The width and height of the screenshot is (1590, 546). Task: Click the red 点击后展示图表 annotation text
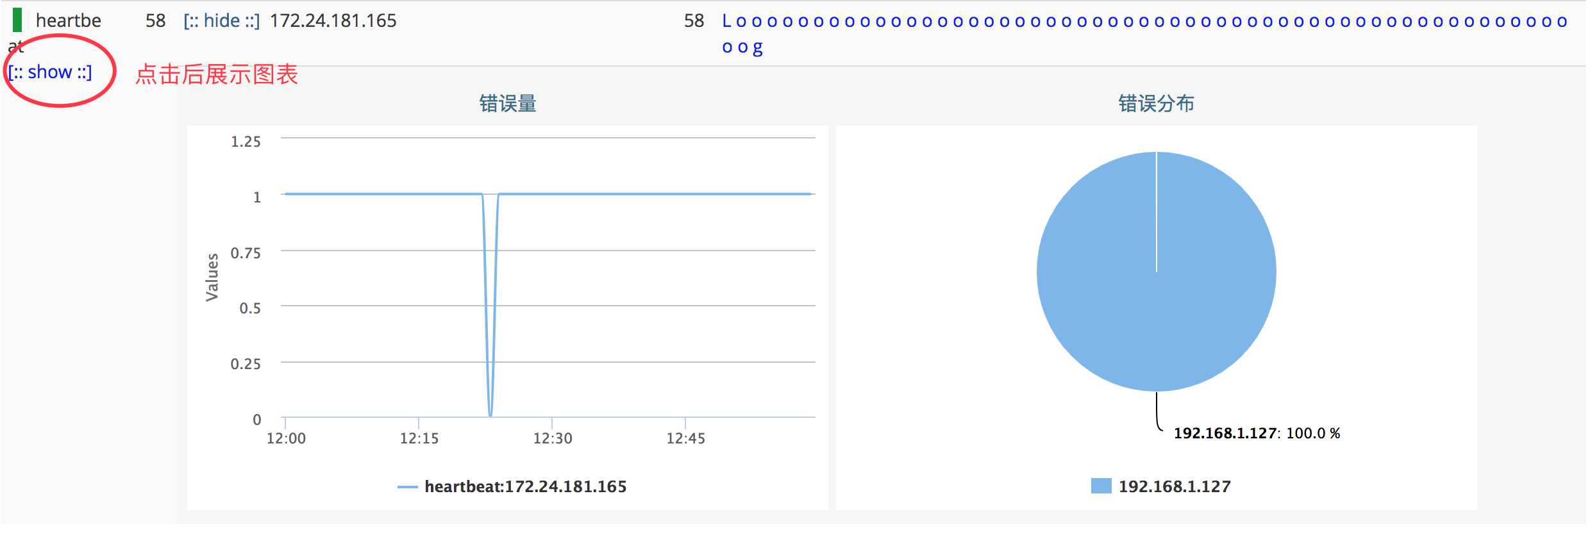click(x=217, y=74)
